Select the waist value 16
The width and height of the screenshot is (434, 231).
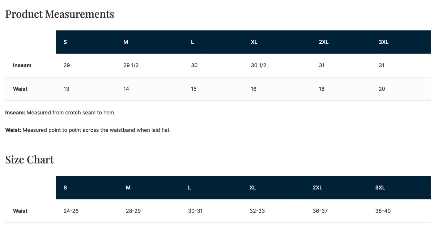click(x=254, y=89)
